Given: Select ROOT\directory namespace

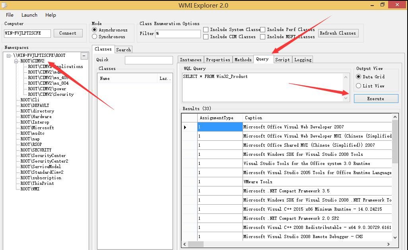Looking at the screenshot, I should pos(37,111).
